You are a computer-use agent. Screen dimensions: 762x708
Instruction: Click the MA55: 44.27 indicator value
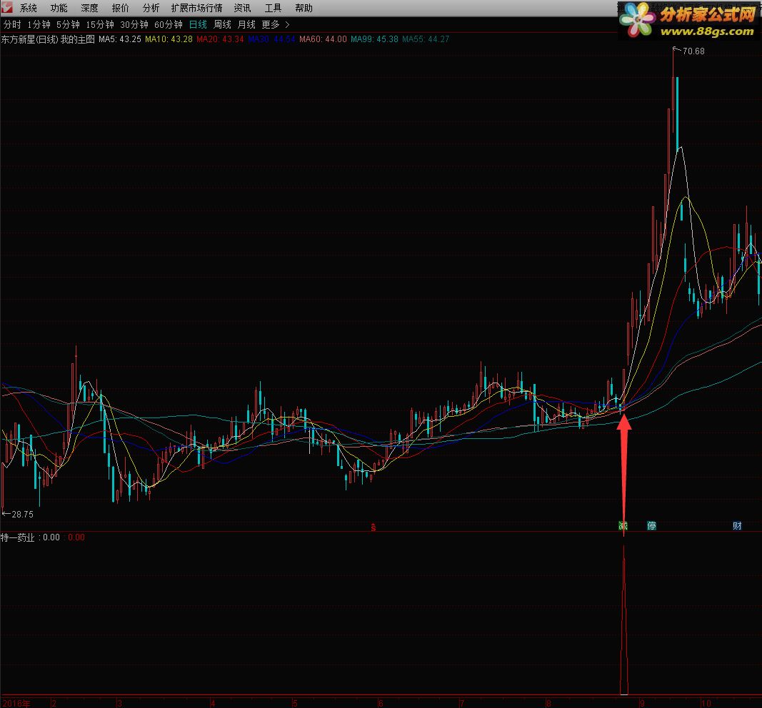[x=426, y=39]
